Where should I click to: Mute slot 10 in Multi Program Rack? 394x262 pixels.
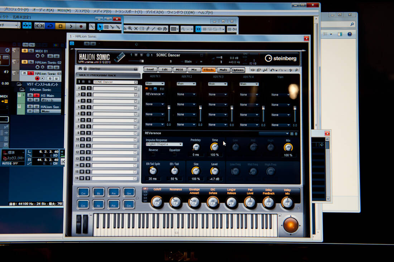[x=82, y=139]
